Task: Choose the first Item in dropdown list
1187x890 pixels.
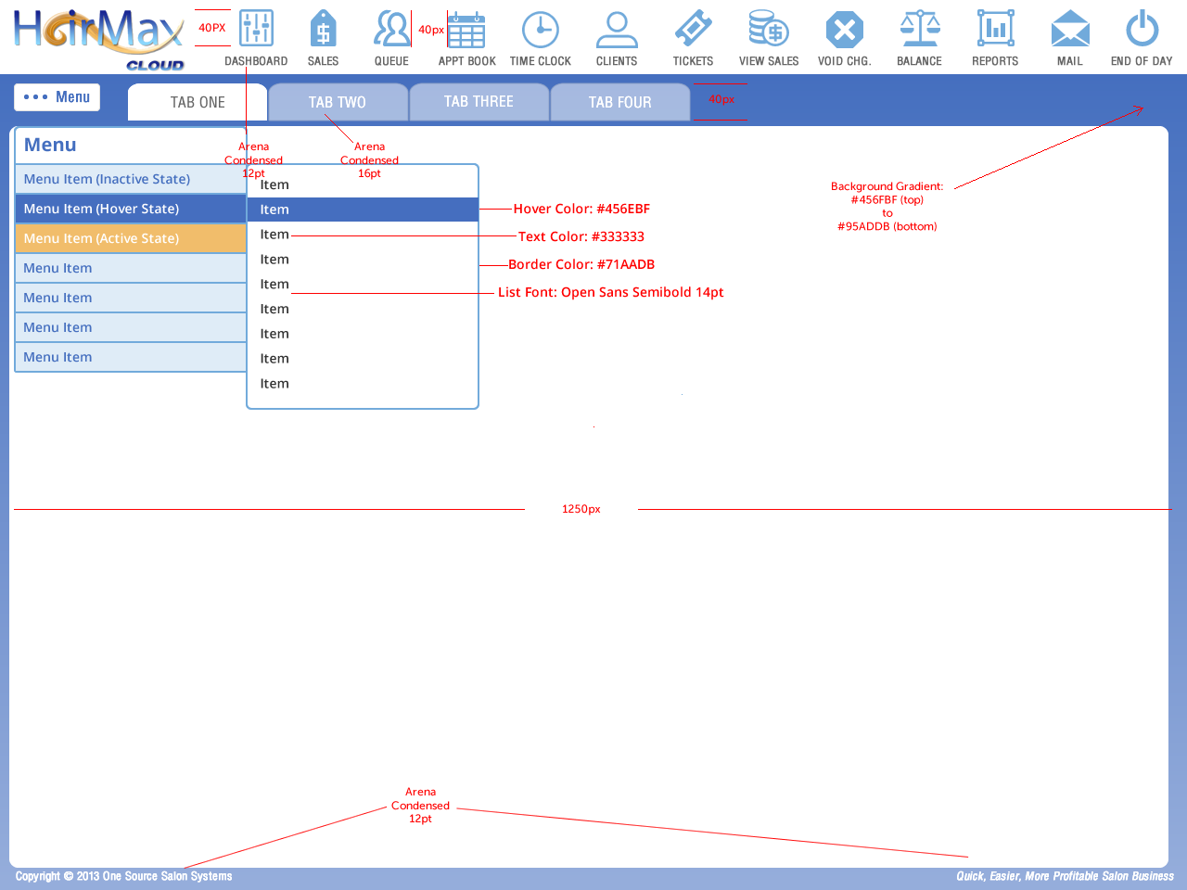Action: click(363, 184)
